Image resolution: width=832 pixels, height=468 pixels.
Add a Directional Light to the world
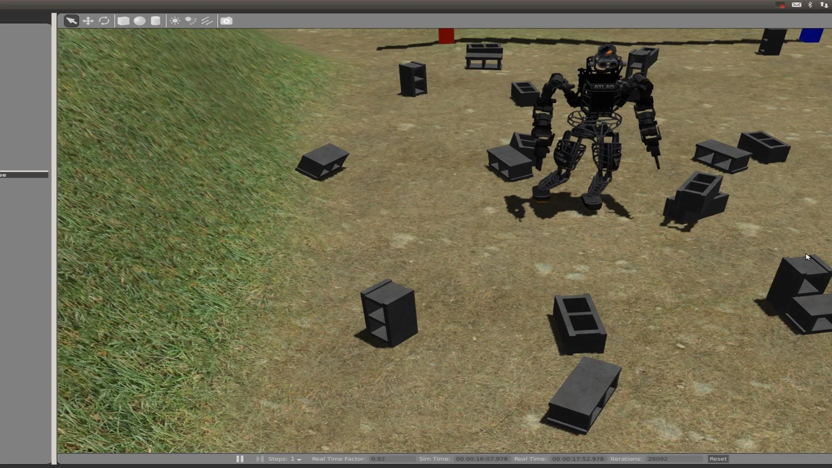[207, 20]
